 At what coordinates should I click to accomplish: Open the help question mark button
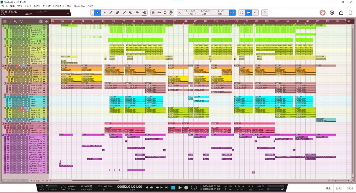(x=265, y=12)
